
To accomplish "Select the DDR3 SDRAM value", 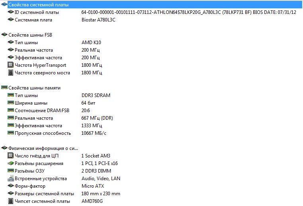I will coord(96,95).
